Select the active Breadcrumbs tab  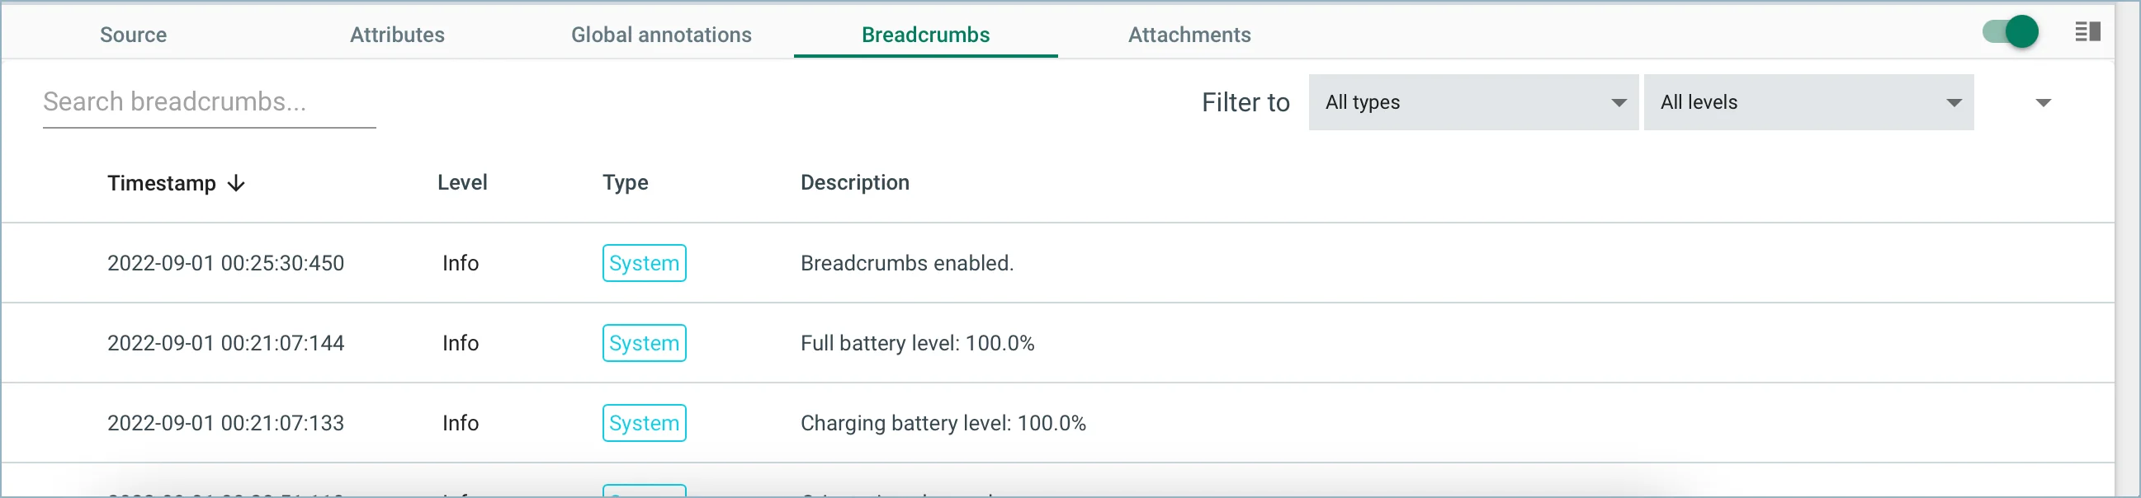click(x=925, y=35)
